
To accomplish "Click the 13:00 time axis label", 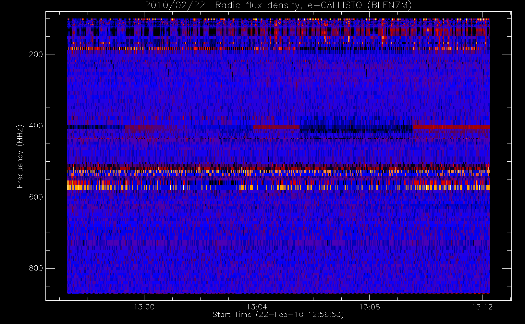I will [144, 307].
